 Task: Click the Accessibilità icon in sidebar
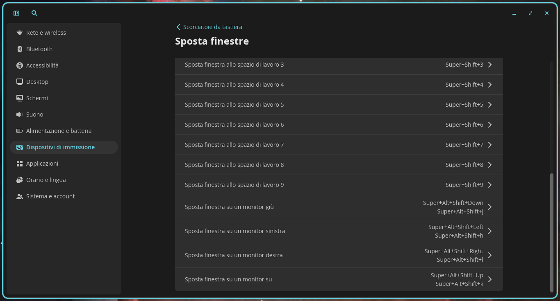[19, 65]
